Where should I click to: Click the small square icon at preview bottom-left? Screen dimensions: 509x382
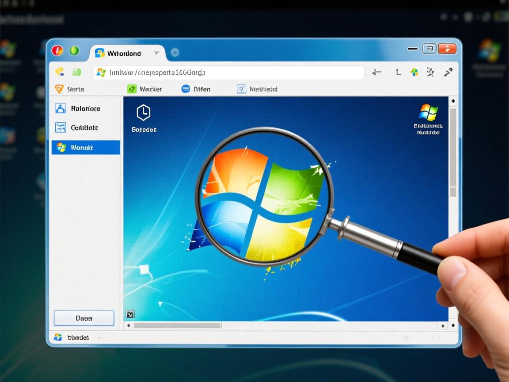(x=130, y=314)
